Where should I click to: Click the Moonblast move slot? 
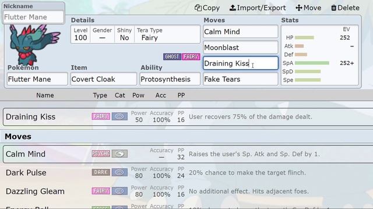(241, 48)
